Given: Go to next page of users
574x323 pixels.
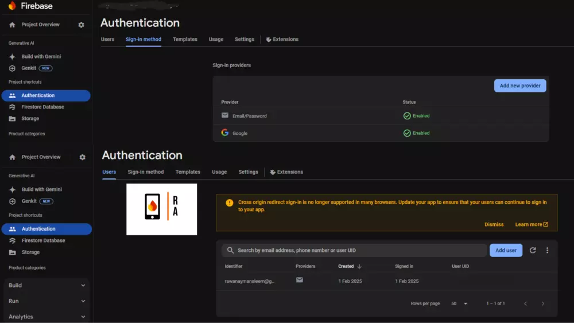Looking at the screenshot, I should [543, 303].
